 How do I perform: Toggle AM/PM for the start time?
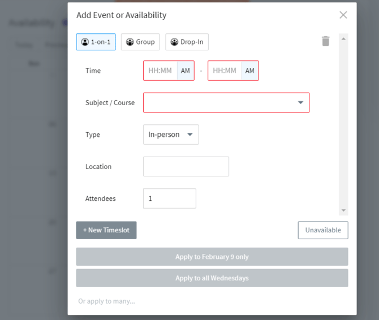point(186,71)
